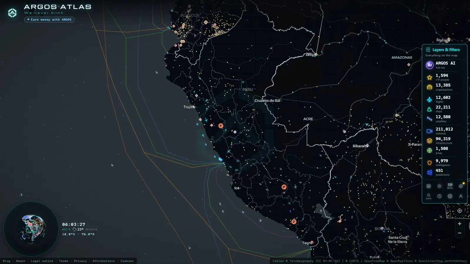Click the Cruzeiro do Sul map label
The width and height of the screenshot is (470, 264).
tap(267, 101)
